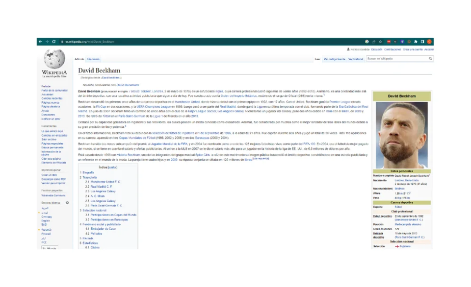Click the share icon in address bar

(x=373, y=42)
